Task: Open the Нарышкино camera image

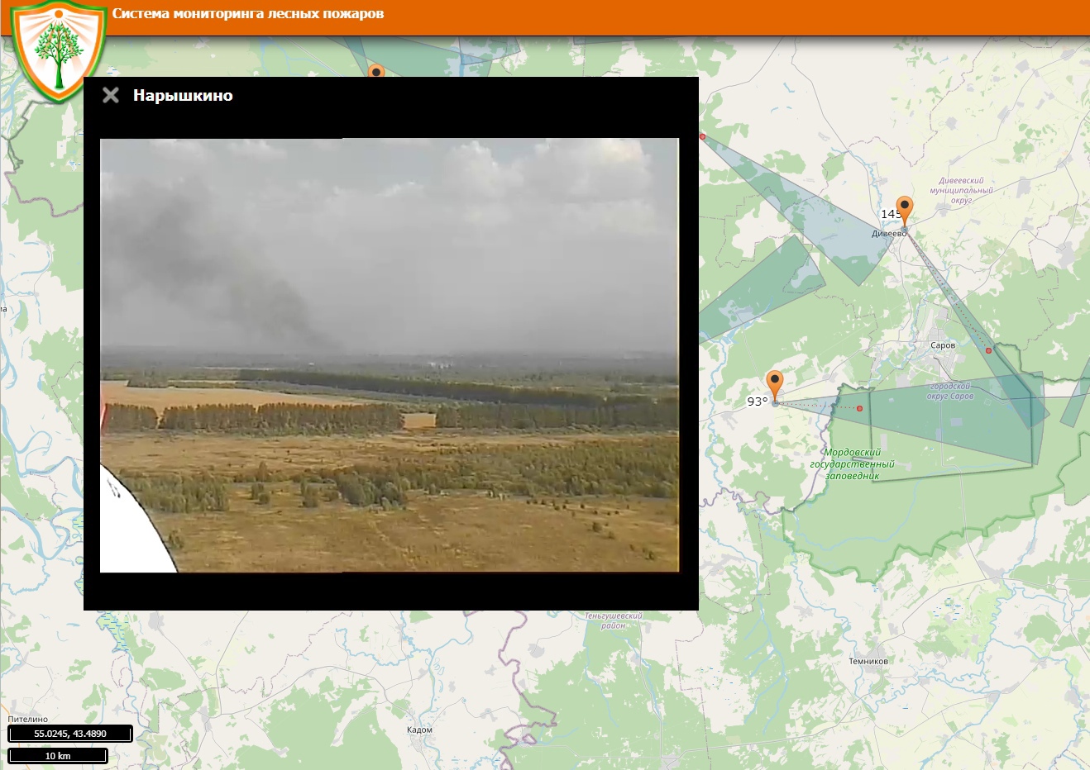Action: tap(389, 355)
